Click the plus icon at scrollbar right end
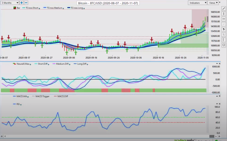Image resolution: width=227 pixels, height=141 pixels. tap(219, 136)
